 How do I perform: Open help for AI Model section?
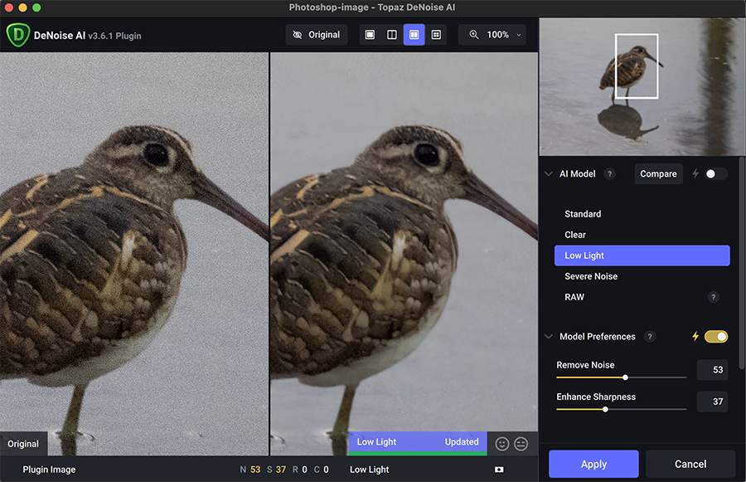[610, 174]
